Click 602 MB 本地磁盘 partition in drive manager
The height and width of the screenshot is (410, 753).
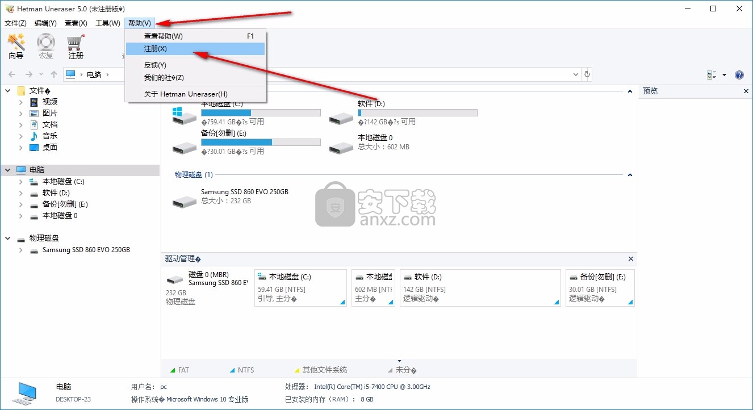click(373, 288)
